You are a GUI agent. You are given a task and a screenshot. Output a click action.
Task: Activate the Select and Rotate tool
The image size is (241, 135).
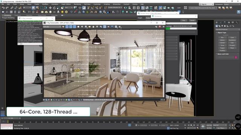54,7
